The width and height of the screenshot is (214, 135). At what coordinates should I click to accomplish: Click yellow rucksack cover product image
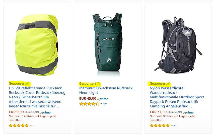(37, 45)
